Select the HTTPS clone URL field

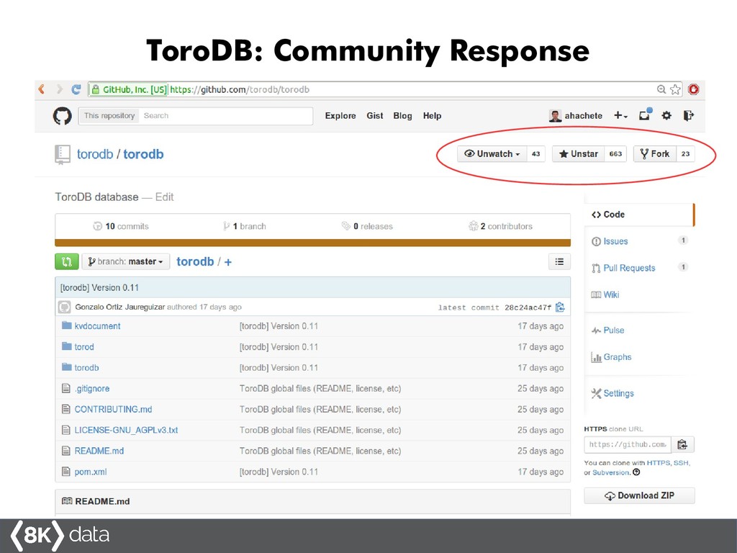click(x=628, y=444)
